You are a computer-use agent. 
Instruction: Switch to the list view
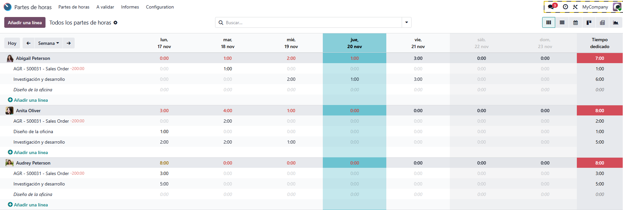tap(562, 23)
